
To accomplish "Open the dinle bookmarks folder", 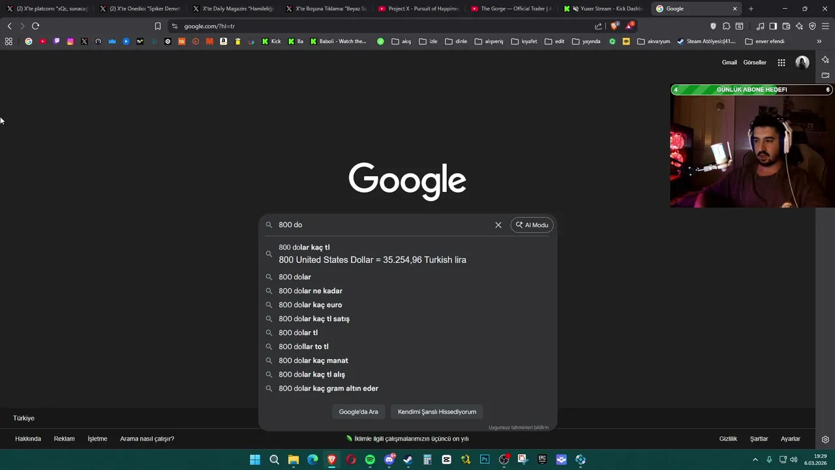I will (456, 41).
